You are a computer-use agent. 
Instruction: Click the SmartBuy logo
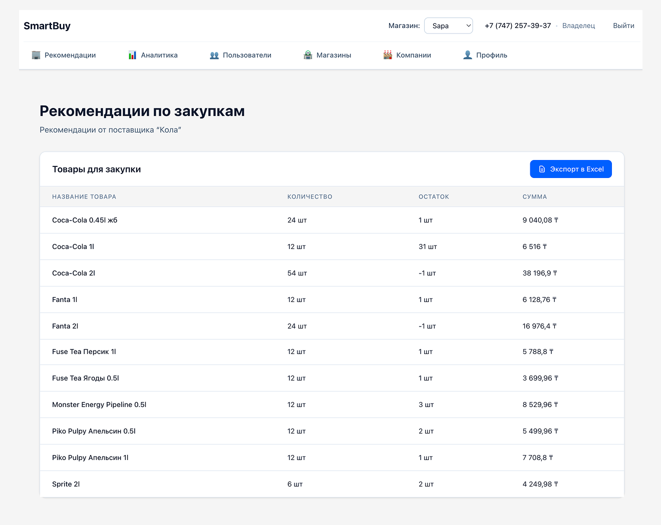47,26
